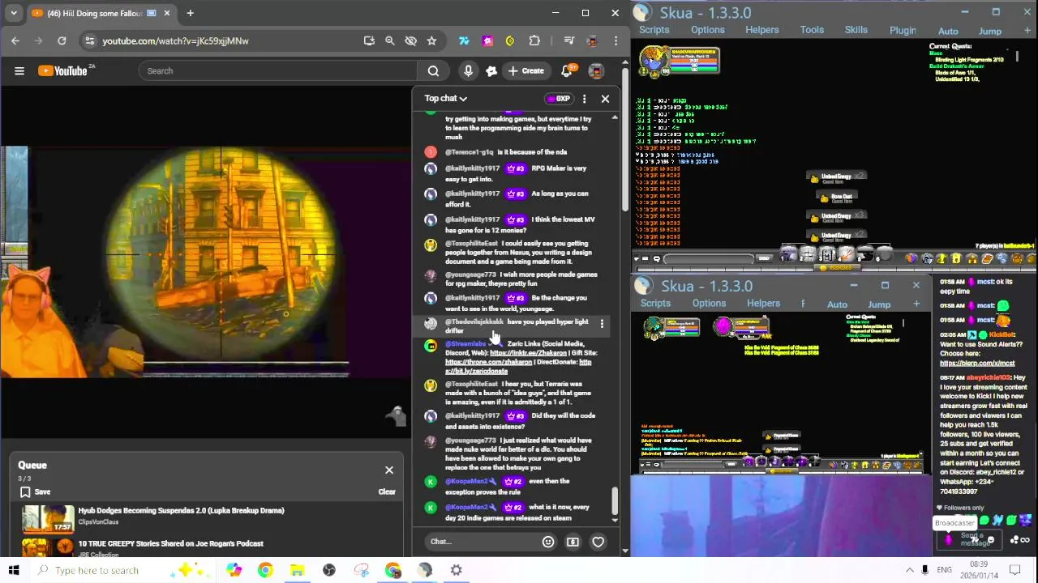Open Options menu in top Skua window
The height and width of the screenshot is (583, 1038).
708,30
